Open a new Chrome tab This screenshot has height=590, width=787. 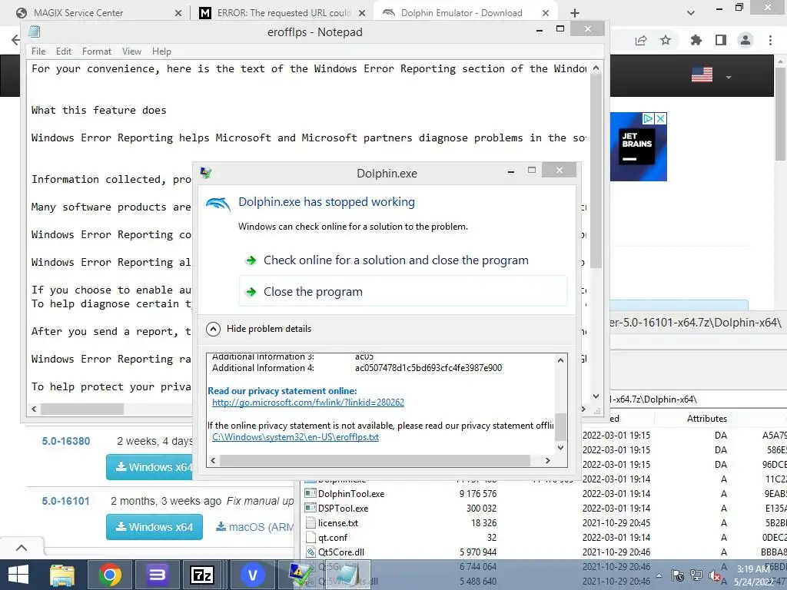pos(575,13)
